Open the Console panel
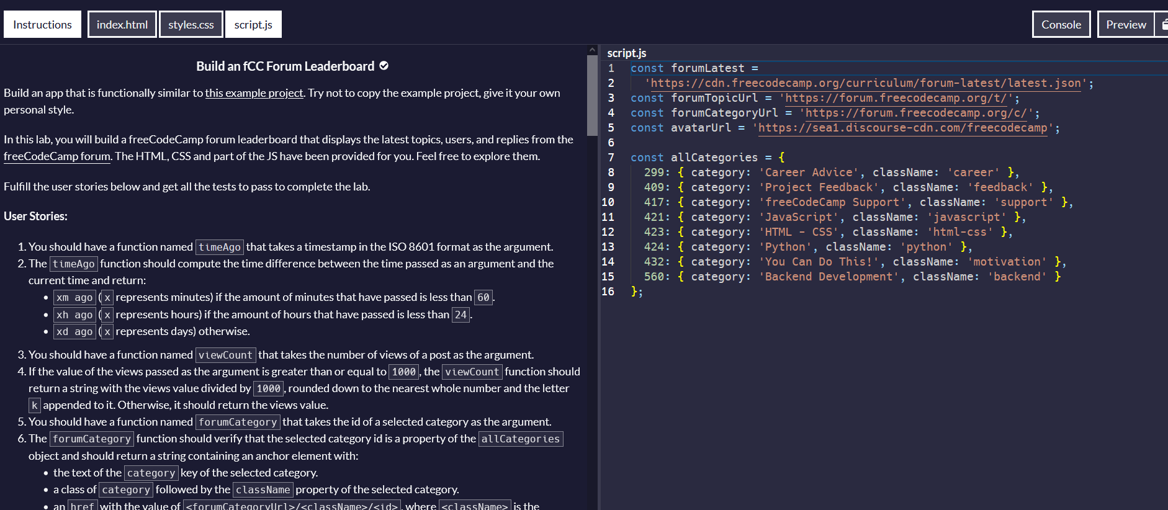This screenshot has width=1168, height=510. 1061,24
